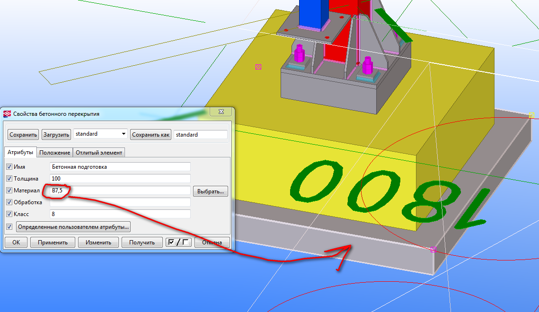This screenshot has height=312, width=539.
Task: Open material picker with Выбрать... button
Action: point(211,191)
